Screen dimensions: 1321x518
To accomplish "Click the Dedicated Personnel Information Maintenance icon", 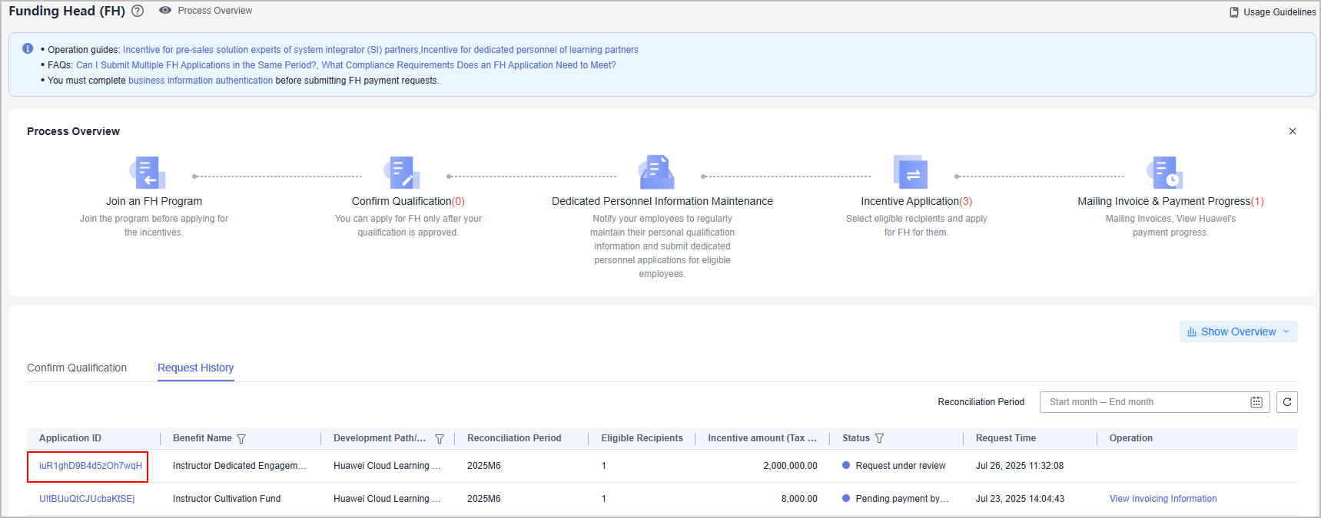I will (x=657, y=173).
